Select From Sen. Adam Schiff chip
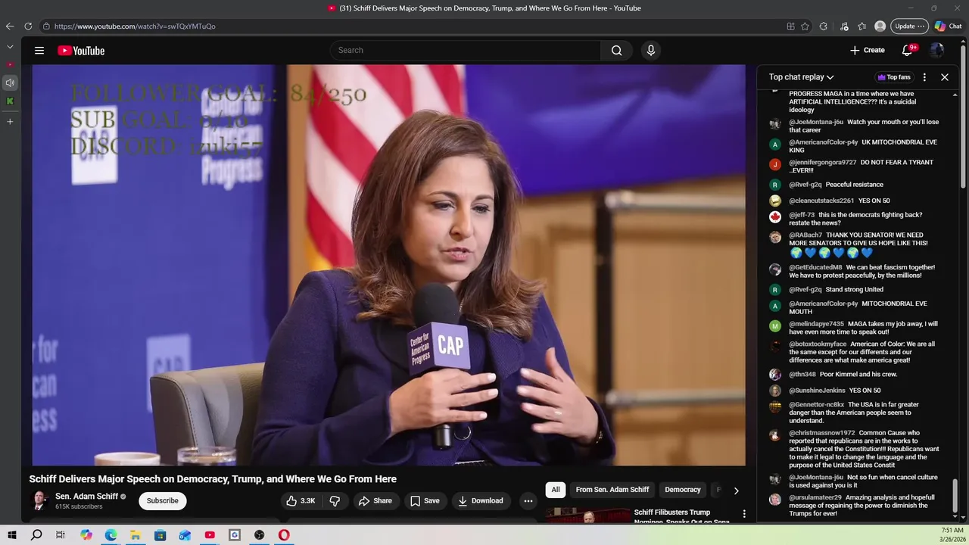This screenshot has height=545, width=969. [612, 490]
